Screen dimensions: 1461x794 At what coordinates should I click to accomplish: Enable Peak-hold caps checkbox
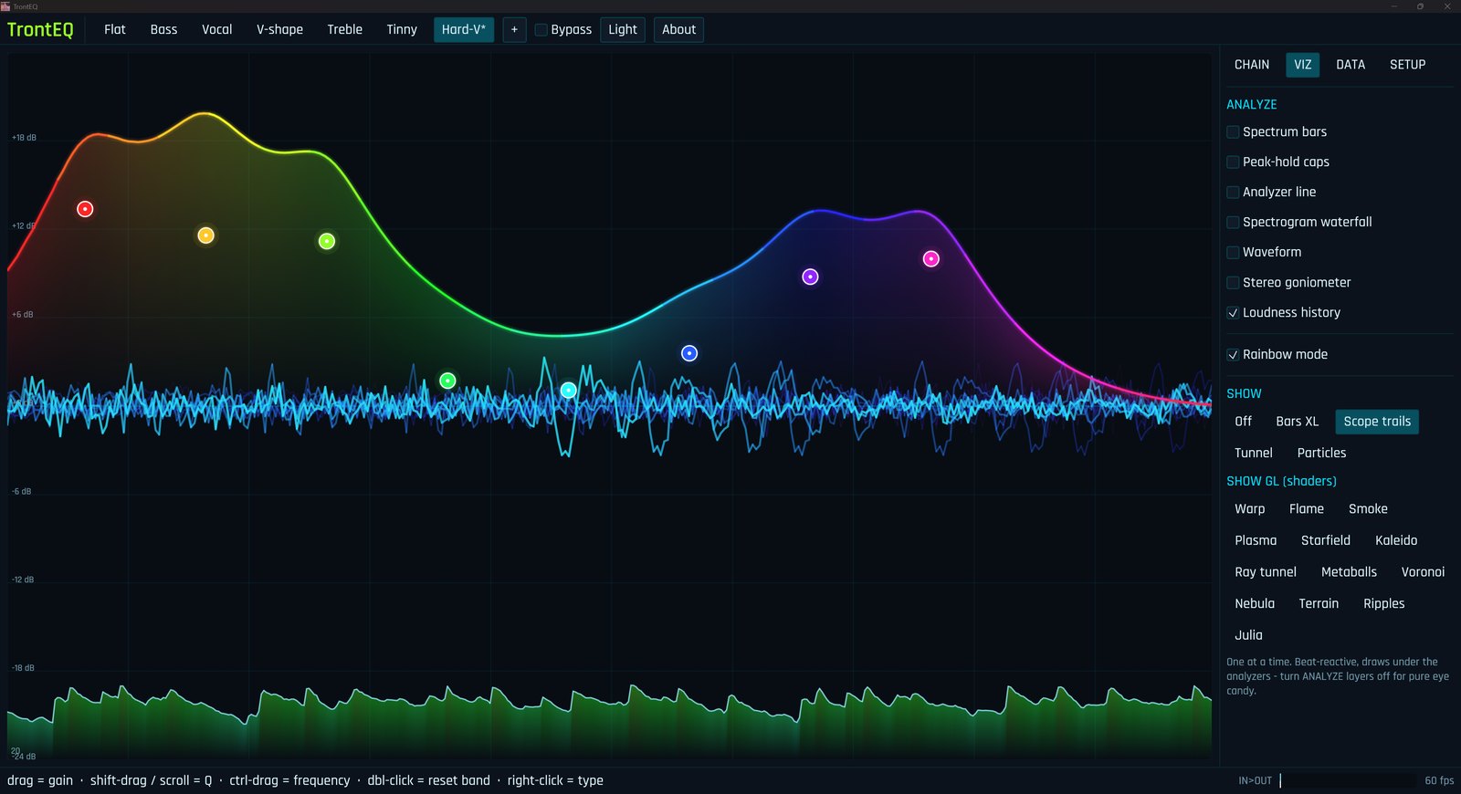1233,162
